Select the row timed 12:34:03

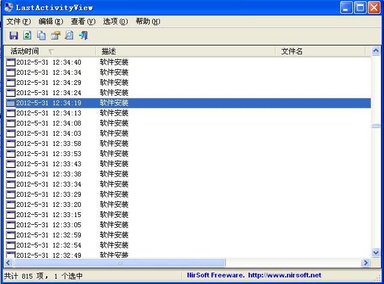click(x=188, y=133)
